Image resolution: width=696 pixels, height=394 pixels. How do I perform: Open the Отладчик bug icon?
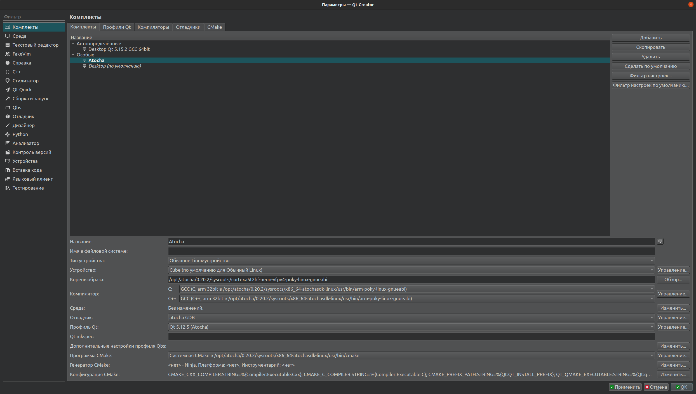(8, 116)
